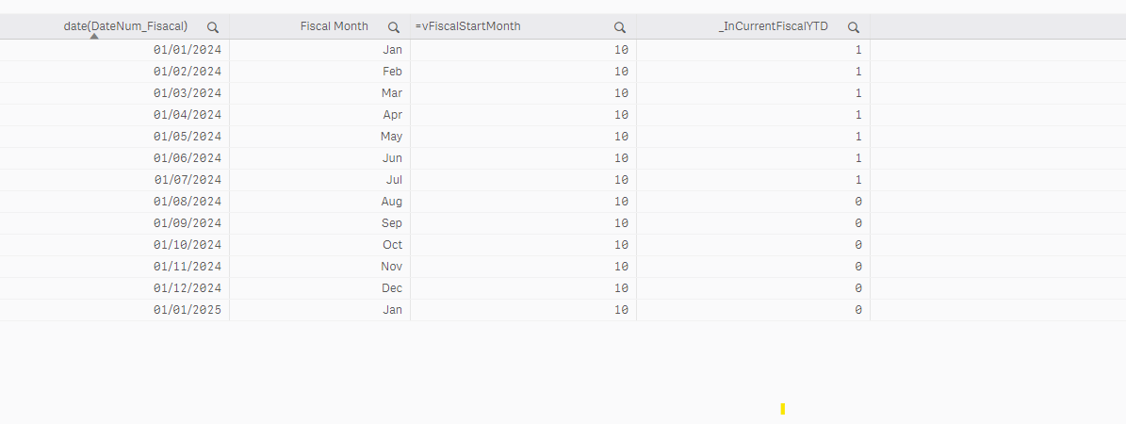Select the 01/08/2024 date cell
This screenshot has width=1126, height=424.
click(x=188, y=202)
